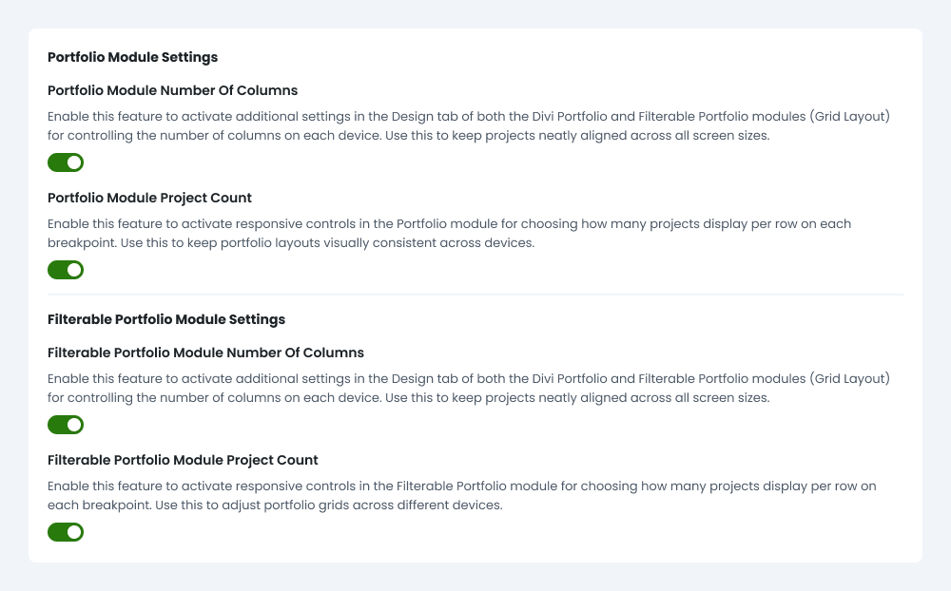Select the Portfolio Module Project Count title
The image size is (951, 591).
coord(149,198)
